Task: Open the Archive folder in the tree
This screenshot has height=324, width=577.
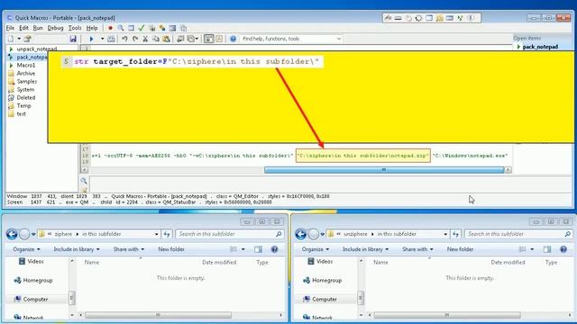Action: point(26,73)
